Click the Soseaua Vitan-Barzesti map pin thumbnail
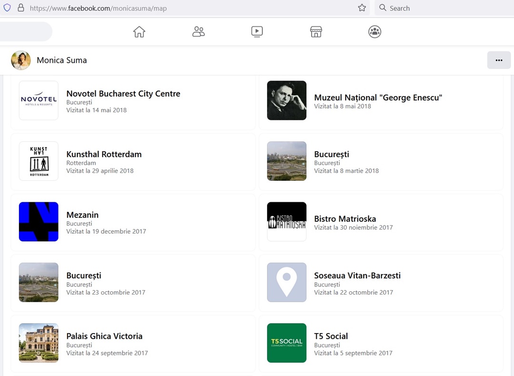Viewport: 514px width, 376px height. click(x=287, y=282)
